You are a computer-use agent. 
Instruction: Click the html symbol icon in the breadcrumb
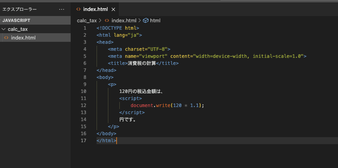click(x=145, y=20)
